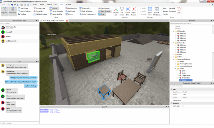The height and width of the screenshot is (128, 214).
Task: Select Silent137 in Team Create list
Action: (20, 32)
